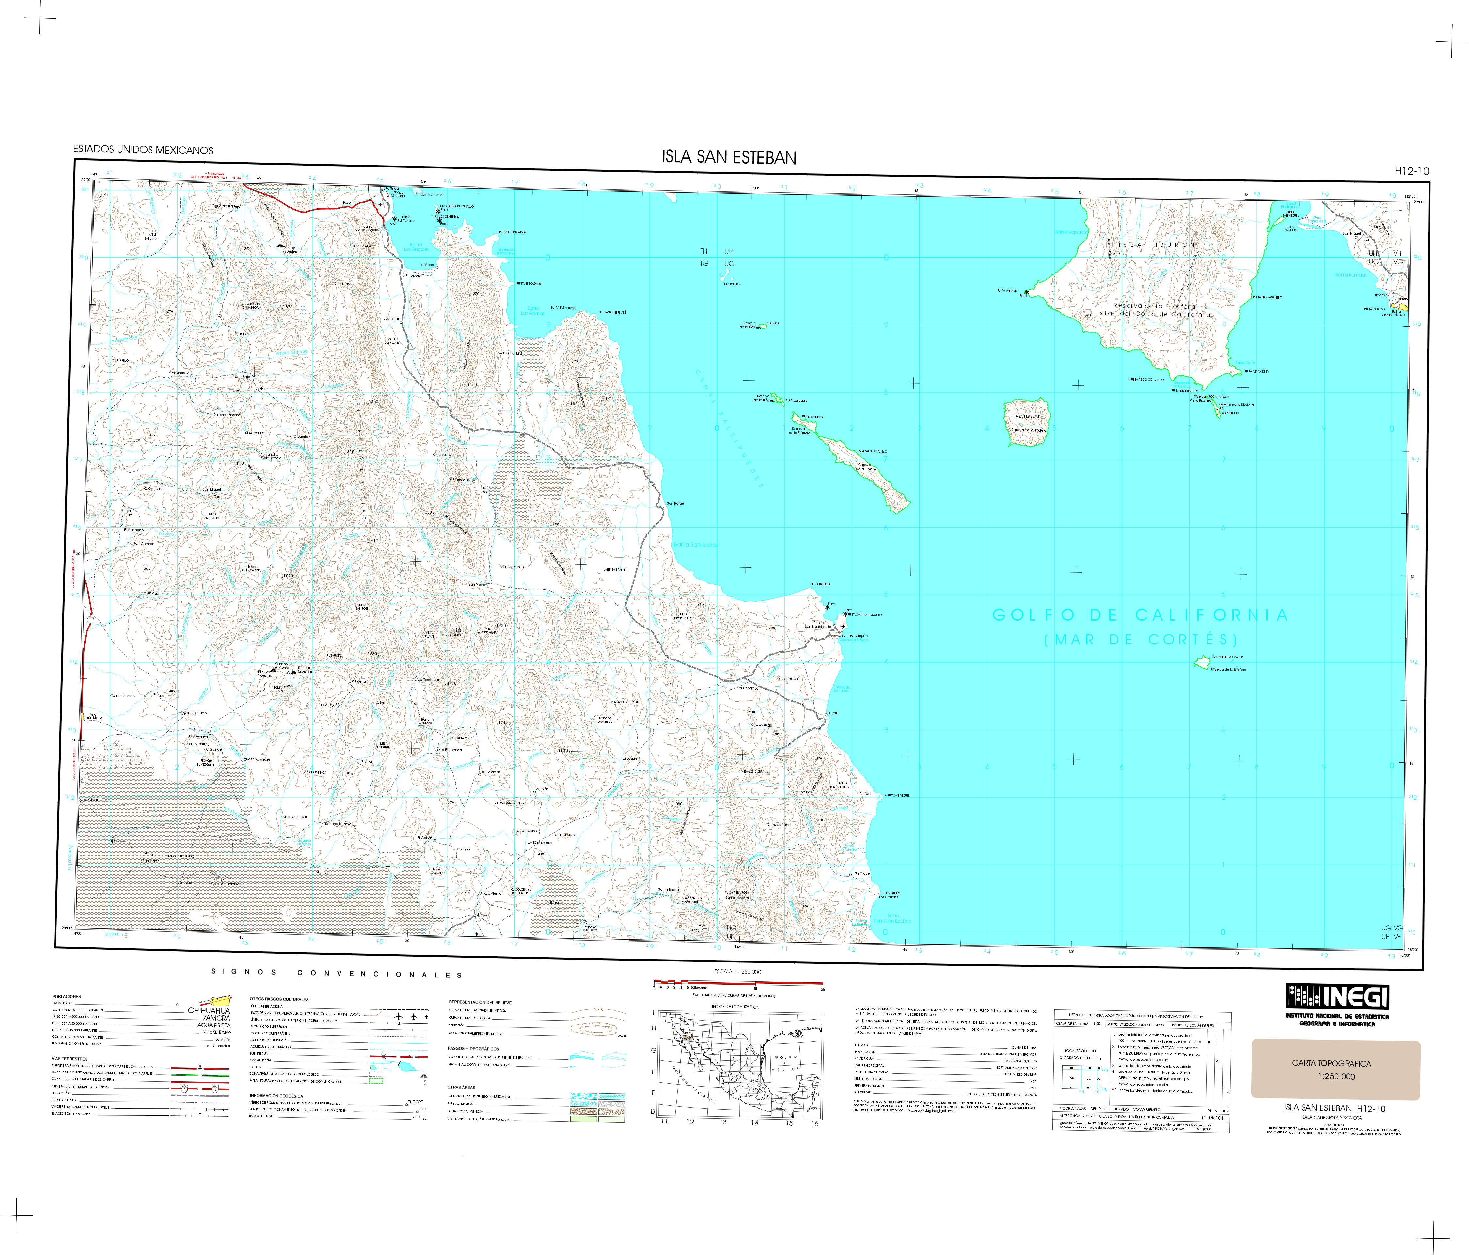Click the Índice de Localización index map
Image resolution: width=1469 pixels, height=1255 pixels.
(x=742, y=1064)
